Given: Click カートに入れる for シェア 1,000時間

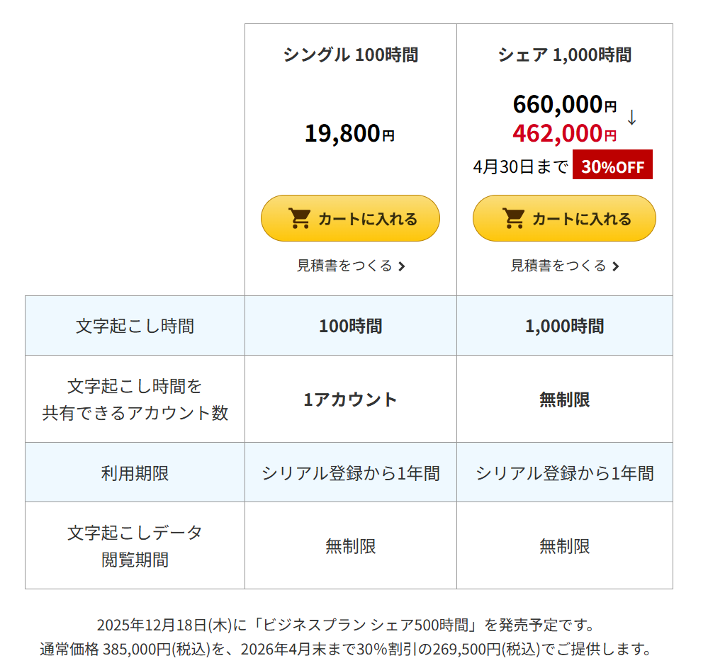Looking at the screenshot, I should [564, 218].
